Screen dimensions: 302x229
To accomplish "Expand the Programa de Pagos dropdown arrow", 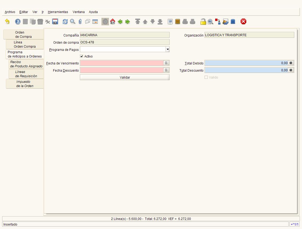I will [x=168, y=49].
